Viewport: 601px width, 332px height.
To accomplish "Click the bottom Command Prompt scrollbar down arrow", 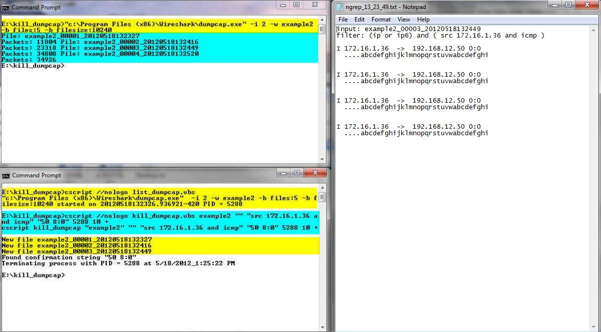I will 323,327.
